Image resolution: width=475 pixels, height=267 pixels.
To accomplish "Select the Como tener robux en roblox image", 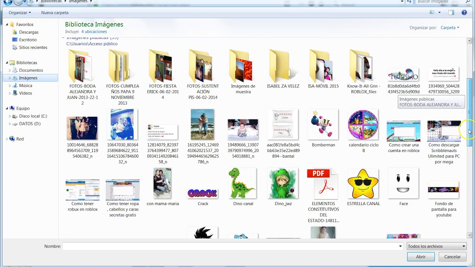I will pos(82,195).
